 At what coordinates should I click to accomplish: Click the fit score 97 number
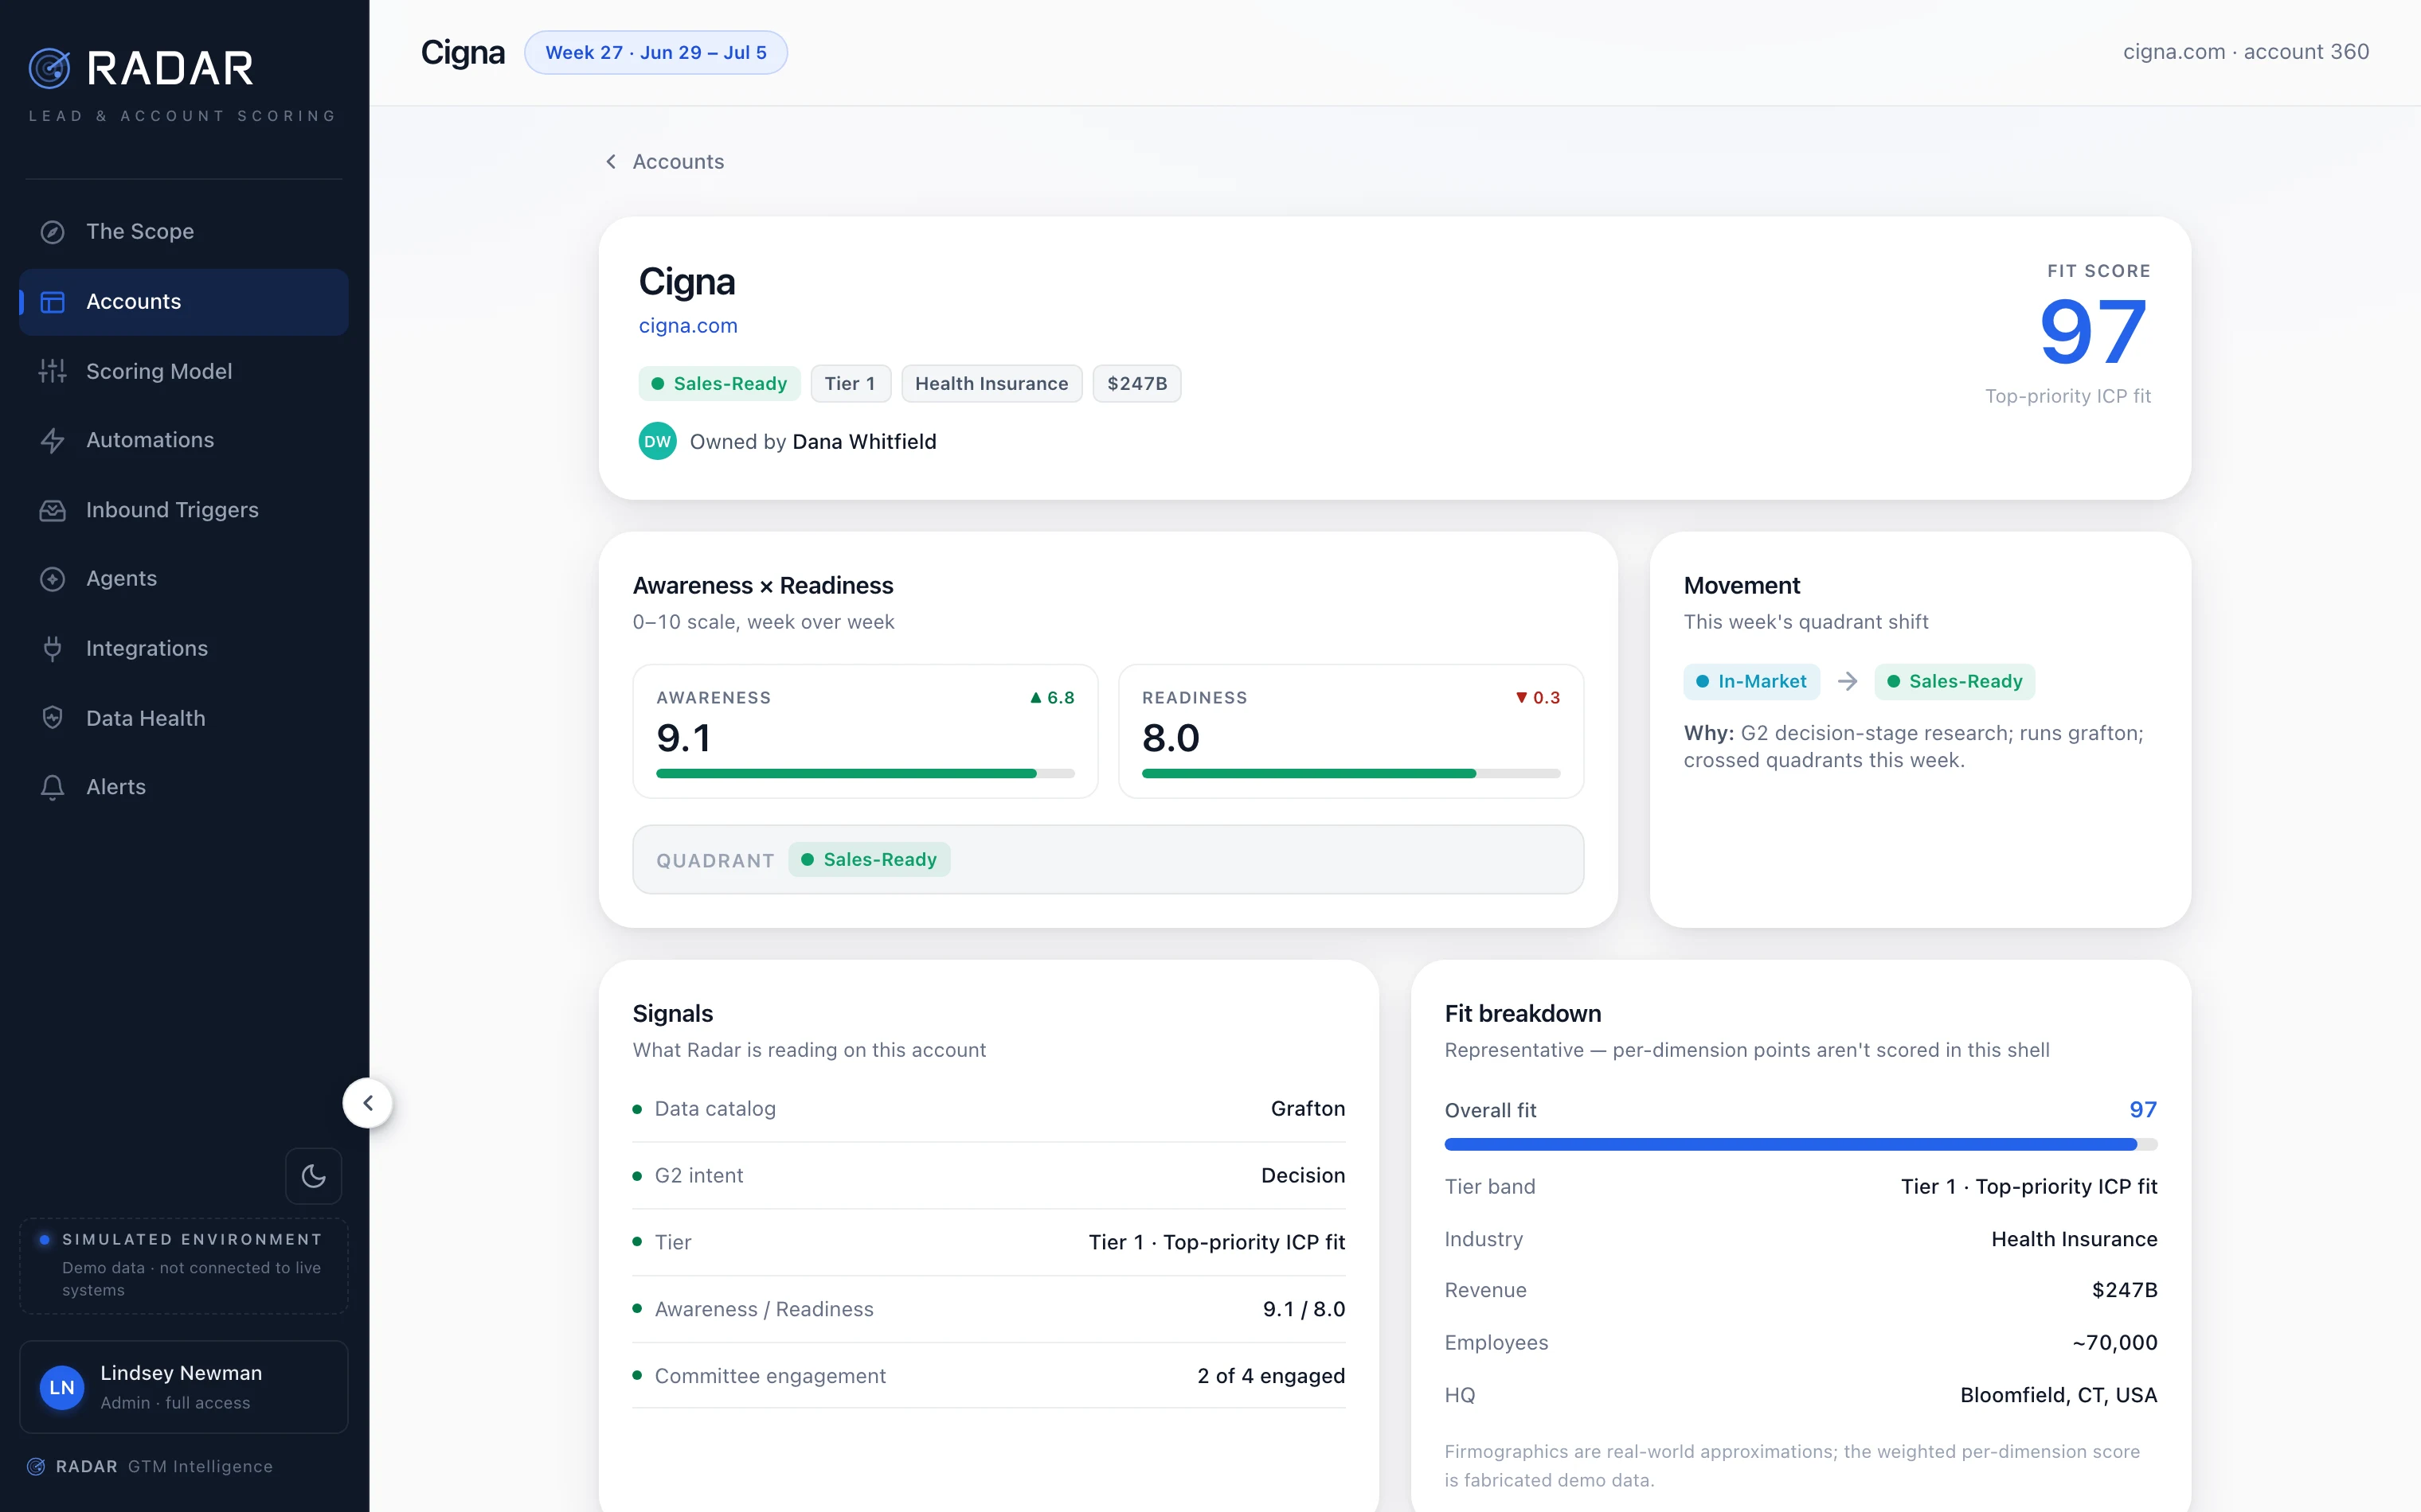pyautogui.click(x=2094, y=332)
